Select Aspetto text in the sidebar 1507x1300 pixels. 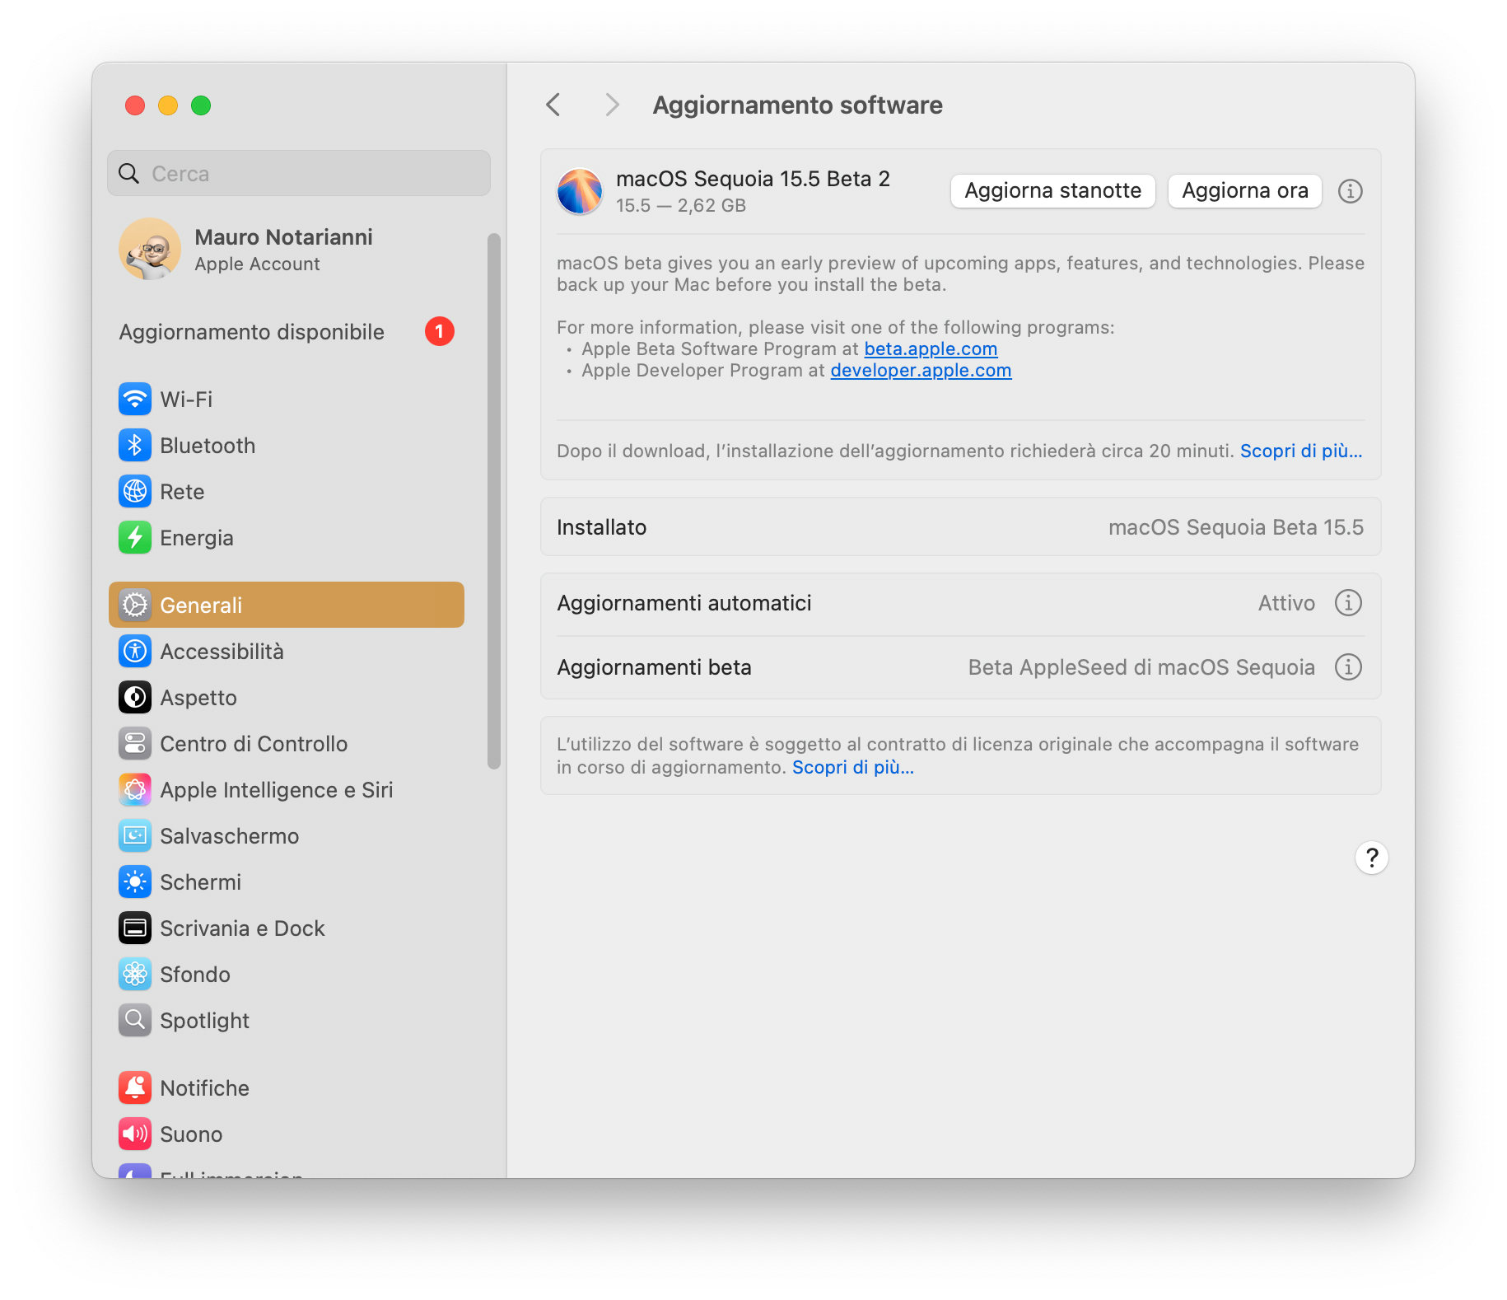[x=198, y=698]
